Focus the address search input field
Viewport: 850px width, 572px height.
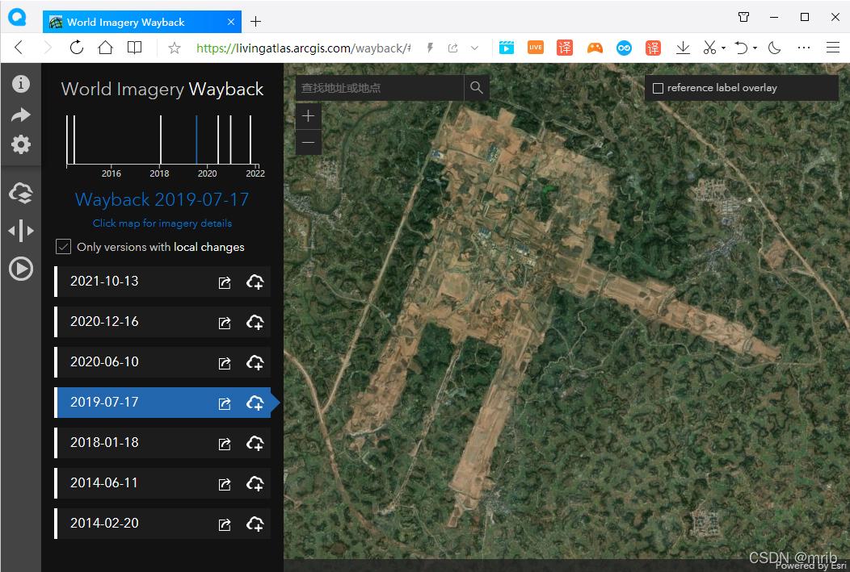click(x=380, y=88)
